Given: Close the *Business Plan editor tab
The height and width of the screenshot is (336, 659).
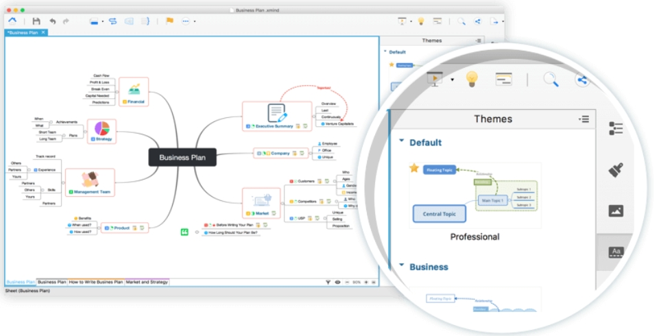Looking at the screenshot, I should coord(43,32).
